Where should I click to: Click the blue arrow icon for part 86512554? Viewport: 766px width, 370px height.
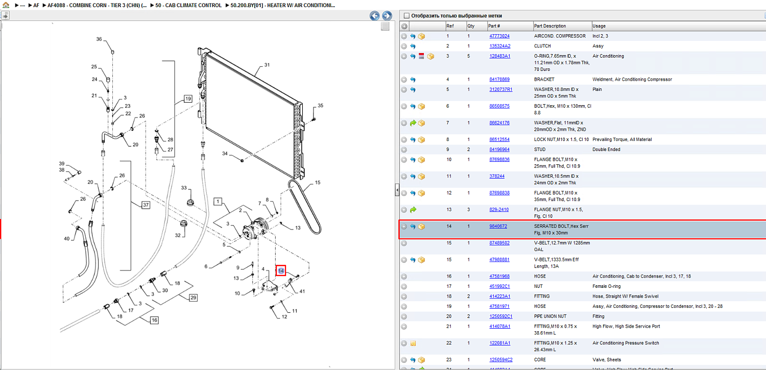pos(413,140)
